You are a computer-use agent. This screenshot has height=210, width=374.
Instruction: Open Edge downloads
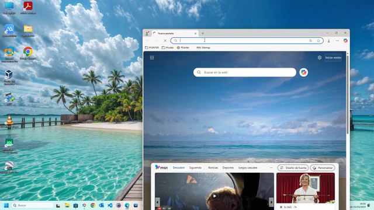(x=328, y=41)
